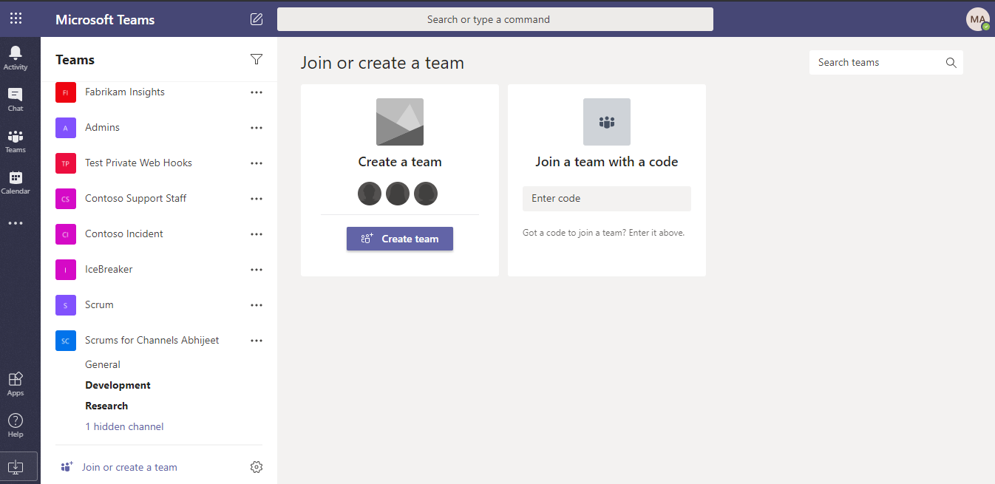Open more options for IceBreaker
995x484 pixels.
(257, 270)
